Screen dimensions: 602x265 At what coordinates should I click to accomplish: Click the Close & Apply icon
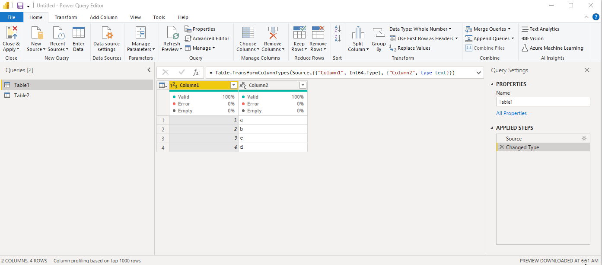tap(12, 33)
